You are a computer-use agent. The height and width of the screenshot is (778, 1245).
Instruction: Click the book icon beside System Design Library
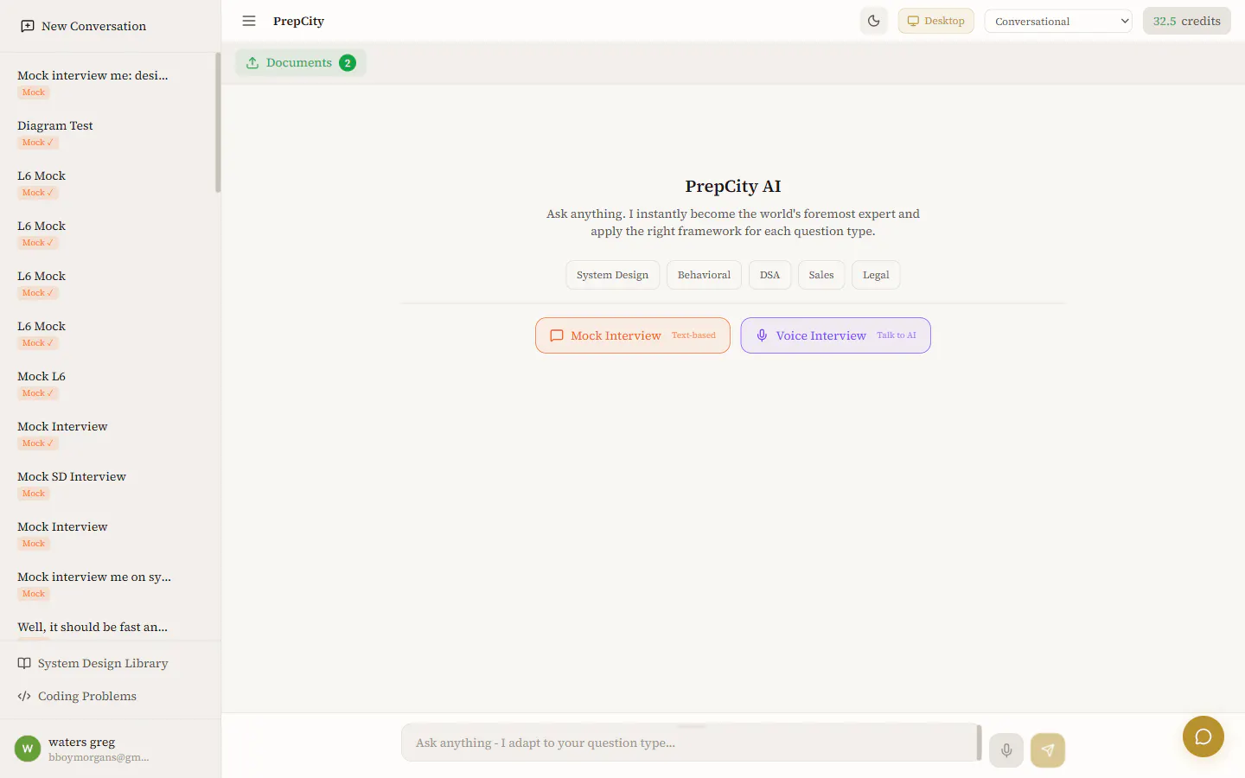pos(24,663)
